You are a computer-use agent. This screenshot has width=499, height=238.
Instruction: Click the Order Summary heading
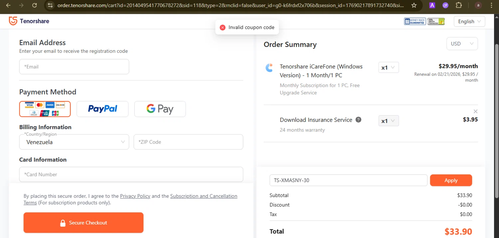coord(290,45)
